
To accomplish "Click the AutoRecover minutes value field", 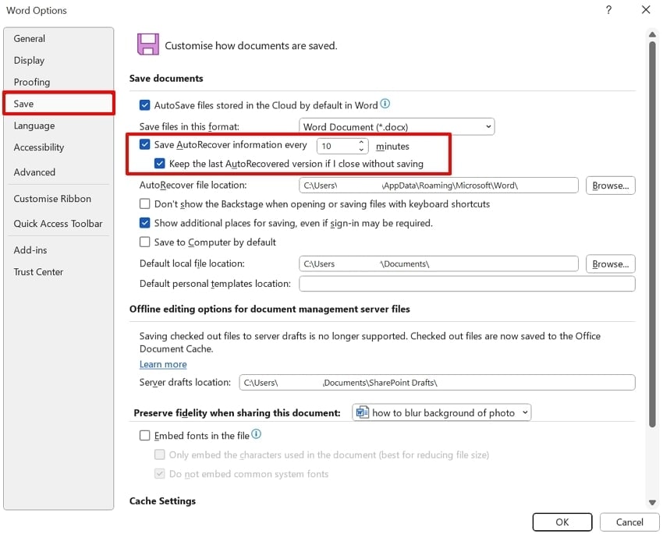I will [x=338, y=147].
